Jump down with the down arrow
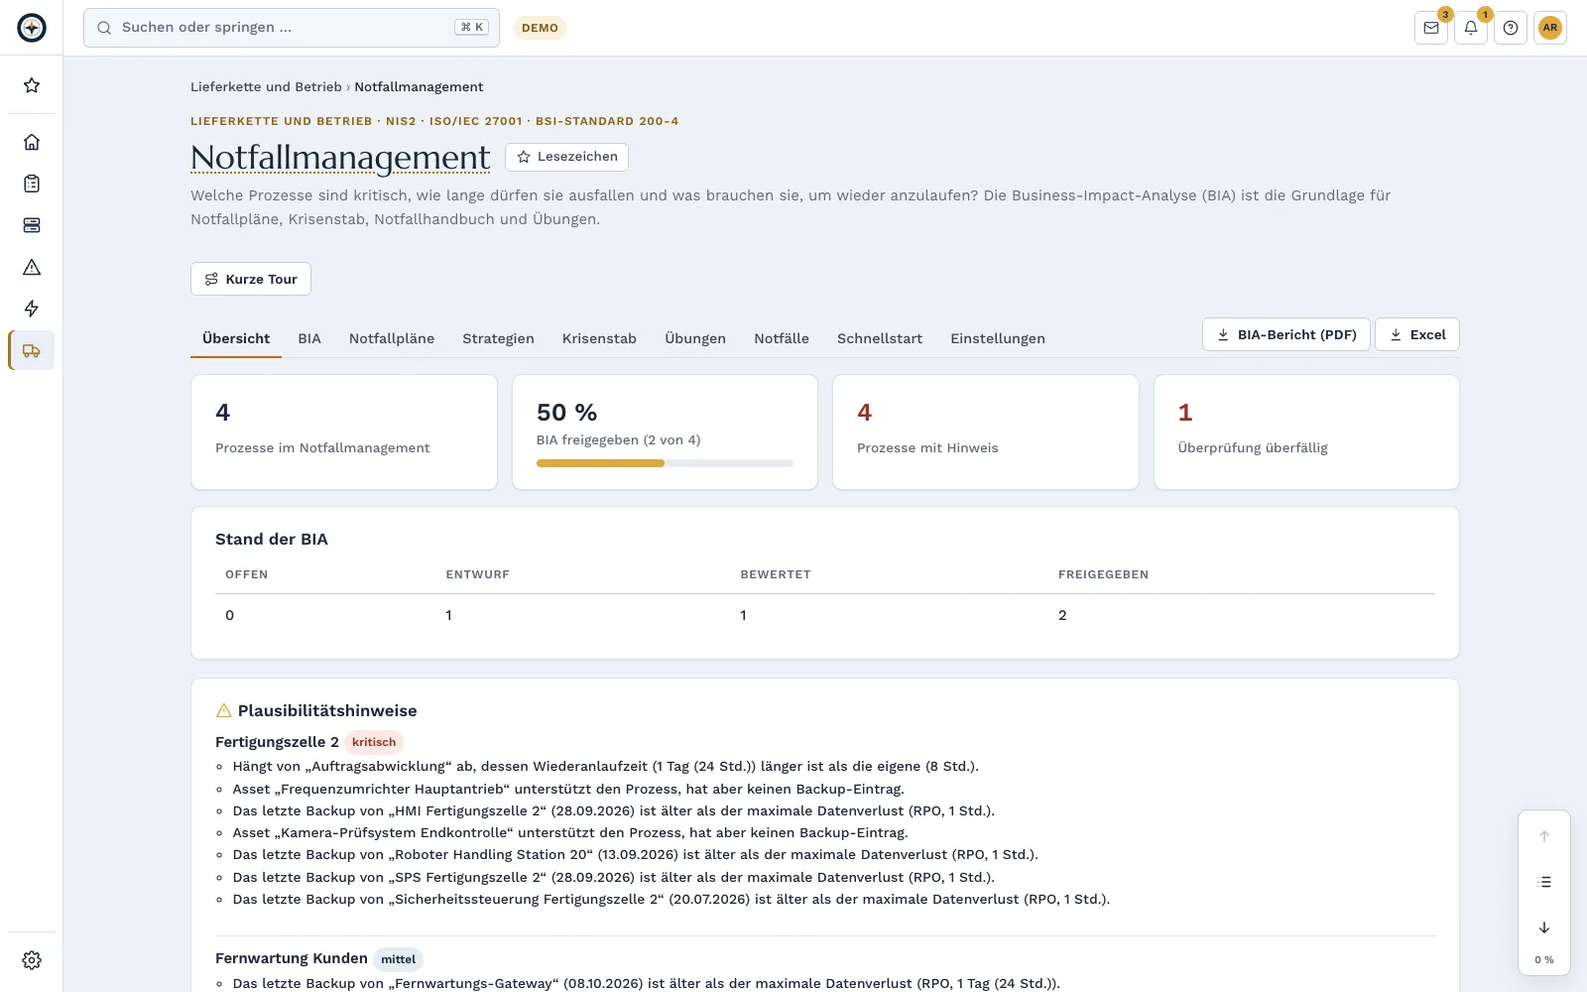 1544,928
